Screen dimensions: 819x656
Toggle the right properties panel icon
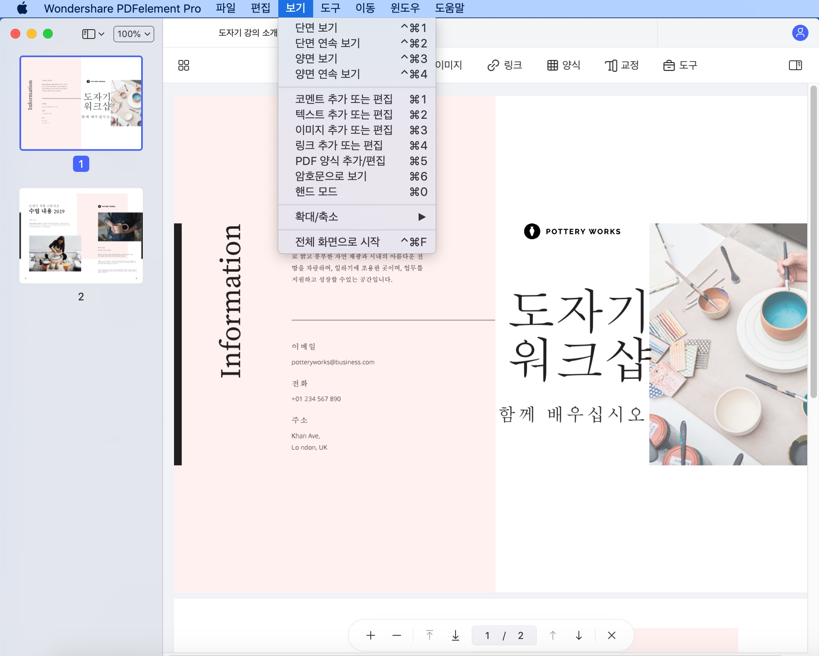(795, 65)
